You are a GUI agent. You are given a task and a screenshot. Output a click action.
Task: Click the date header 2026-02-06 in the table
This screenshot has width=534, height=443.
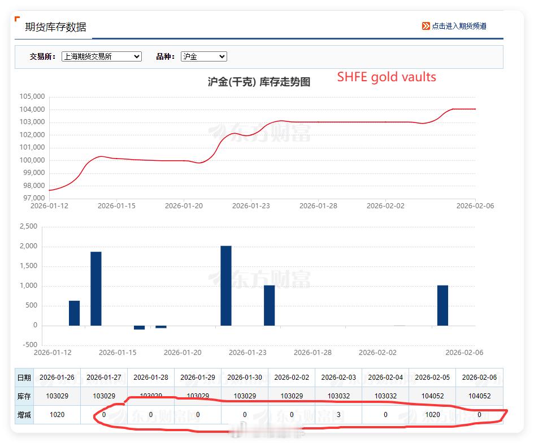click(x=479, y=378)
